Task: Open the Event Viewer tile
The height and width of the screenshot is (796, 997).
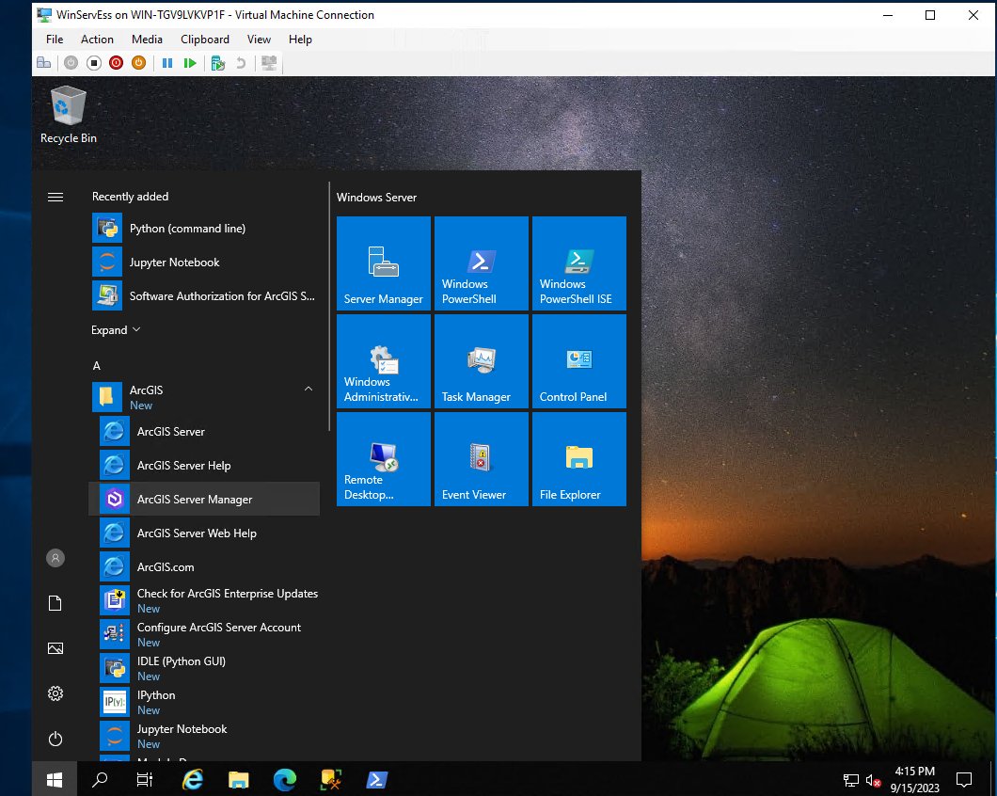Action: [482, 459]
